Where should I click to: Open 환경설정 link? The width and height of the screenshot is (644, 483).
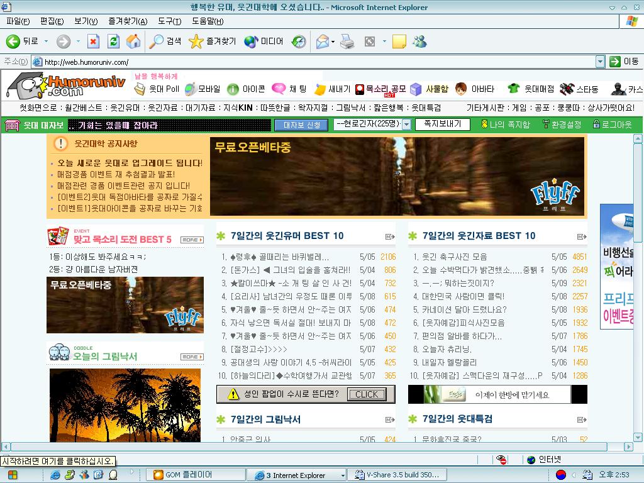(562, 125)
